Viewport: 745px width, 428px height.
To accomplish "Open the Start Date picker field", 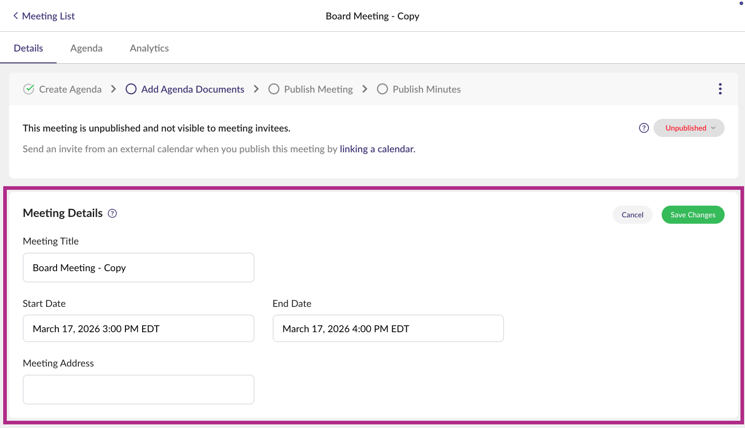I will tap(138, 329).
